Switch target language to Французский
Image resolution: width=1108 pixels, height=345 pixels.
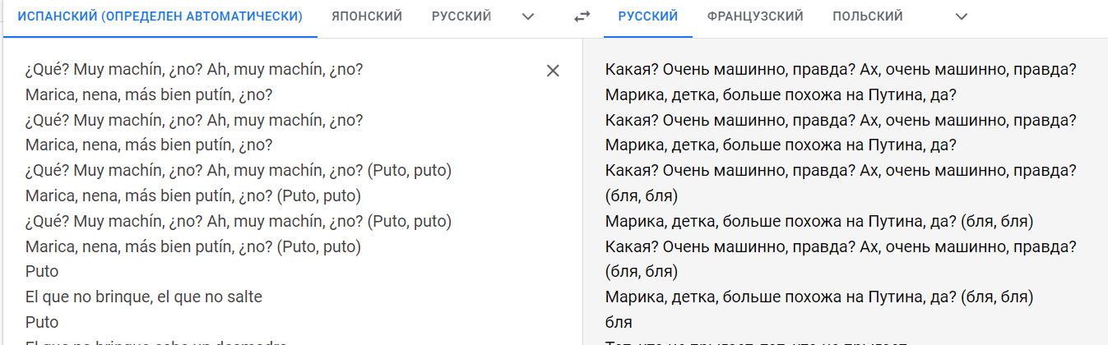[x=754, y=16]
